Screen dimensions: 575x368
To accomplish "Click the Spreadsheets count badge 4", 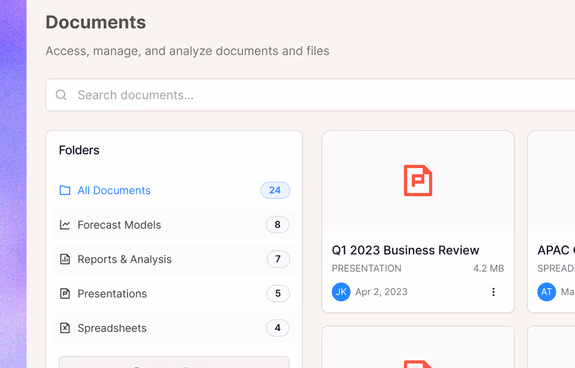I will point(278,328).
